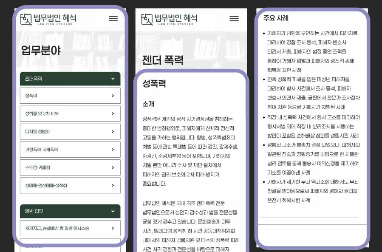Collapse the 일반 업무 accordion chevron
This screenshot has height=252, width=382.
(113, 211)
